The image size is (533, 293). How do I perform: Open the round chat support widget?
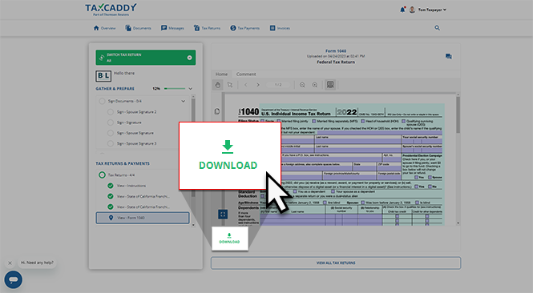14,279
